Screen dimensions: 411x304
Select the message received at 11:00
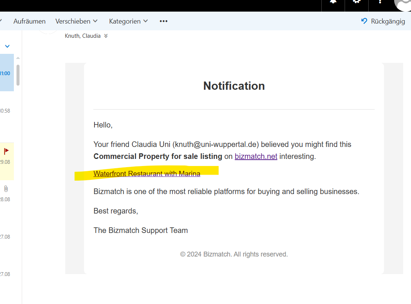click(6, 73)
